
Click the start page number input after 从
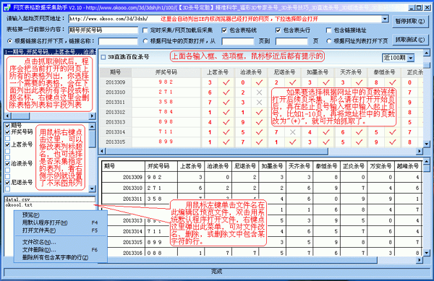point(238,41)
